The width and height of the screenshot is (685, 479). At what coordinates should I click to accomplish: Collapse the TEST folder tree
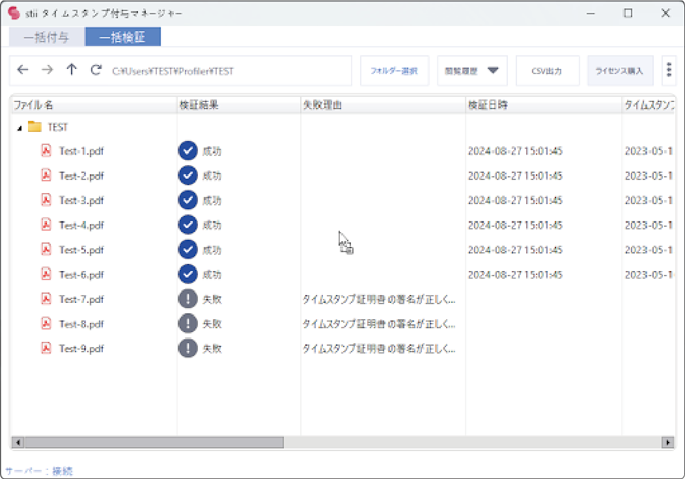coord(20,128)
